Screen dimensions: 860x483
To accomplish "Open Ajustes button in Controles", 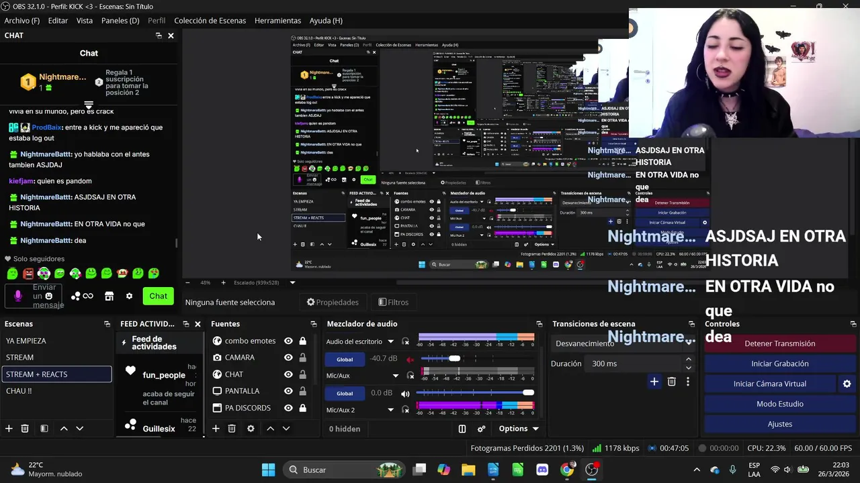I will 779,424.
